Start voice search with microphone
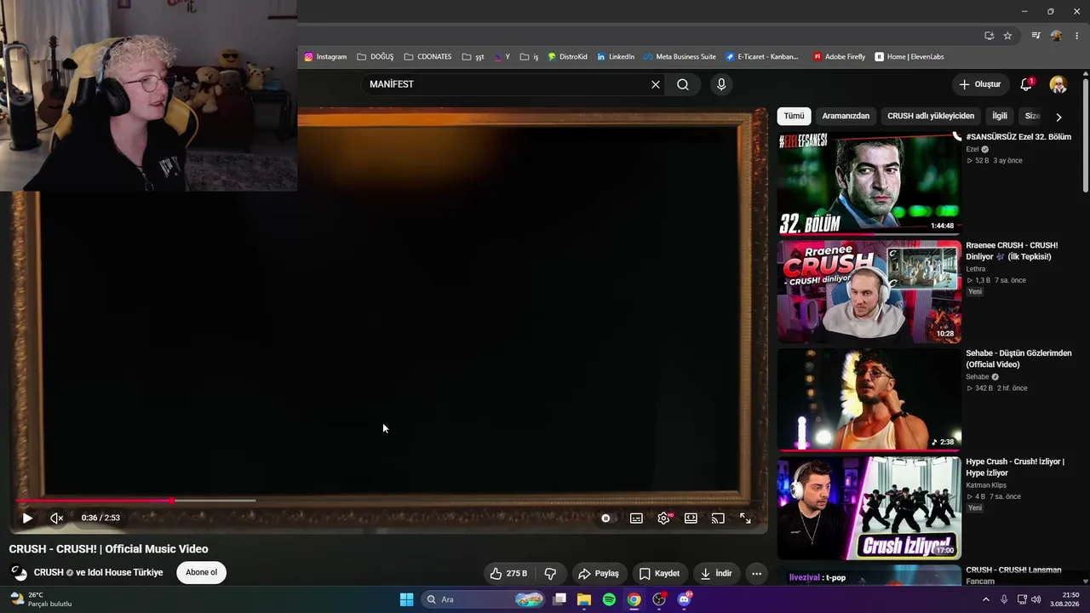This screenshot has width=1090, height=613. tap(721, 84)
